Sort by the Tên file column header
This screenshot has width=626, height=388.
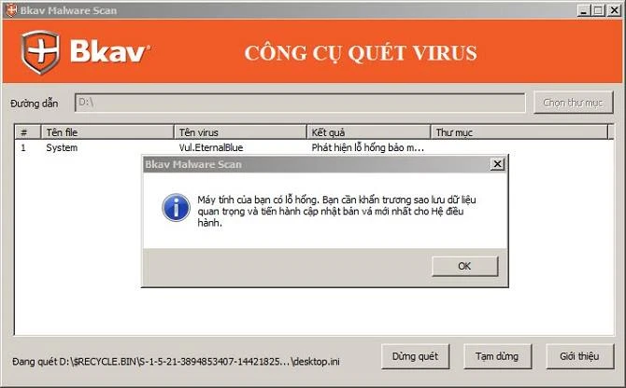107,132
